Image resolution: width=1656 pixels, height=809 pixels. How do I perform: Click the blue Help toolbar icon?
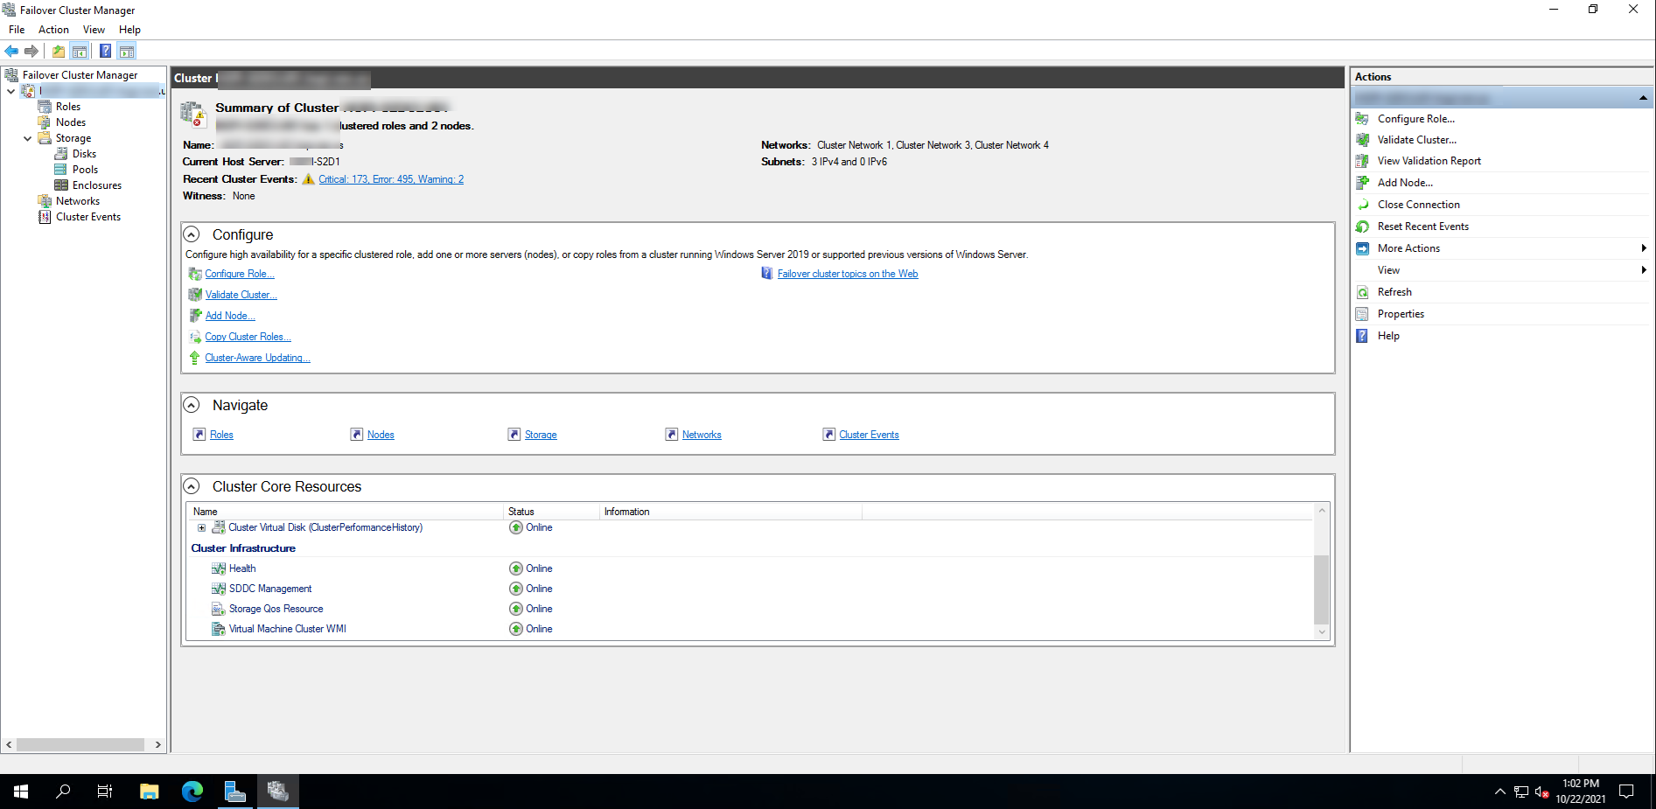pyautogui.click(x=105, y=51)
